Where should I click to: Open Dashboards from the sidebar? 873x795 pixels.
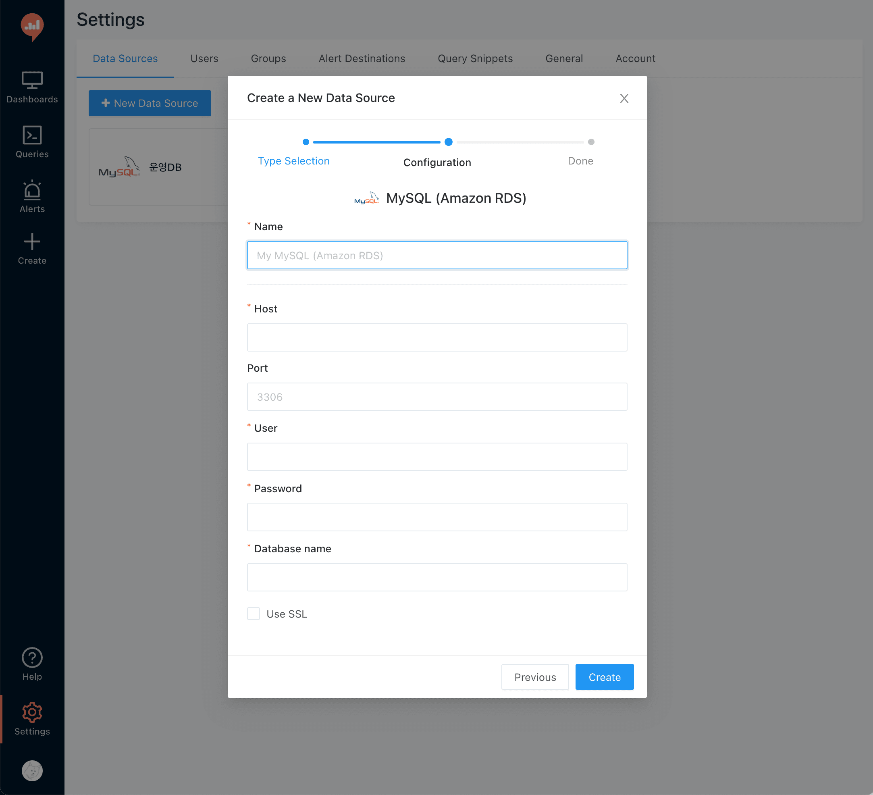click(x=32, y=87)
